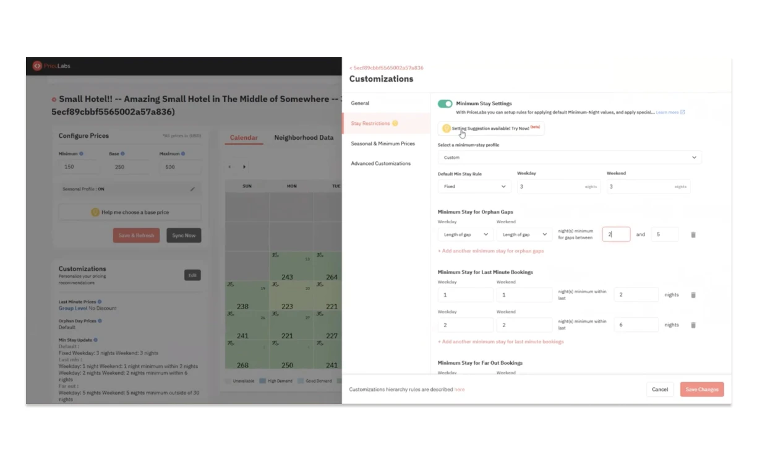Click the PriceLabs logo in the header
The height and width of the screenshot is (475, 757).
[x=51, y=66]
